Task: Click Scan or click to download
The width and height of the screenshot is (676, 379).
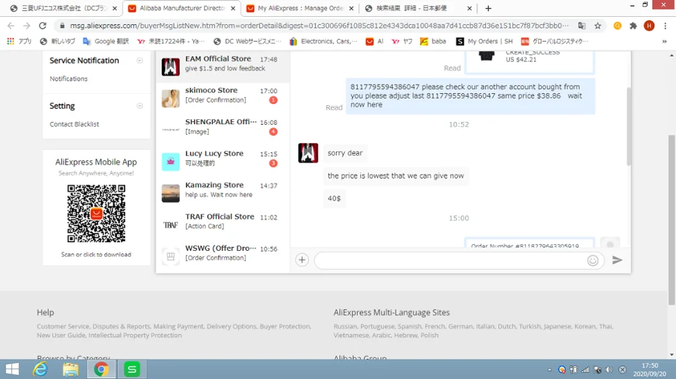Action: 96,255
